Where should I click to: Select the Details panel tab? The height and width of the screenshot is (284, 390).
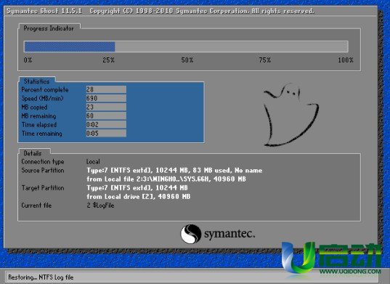coord(33,153)
